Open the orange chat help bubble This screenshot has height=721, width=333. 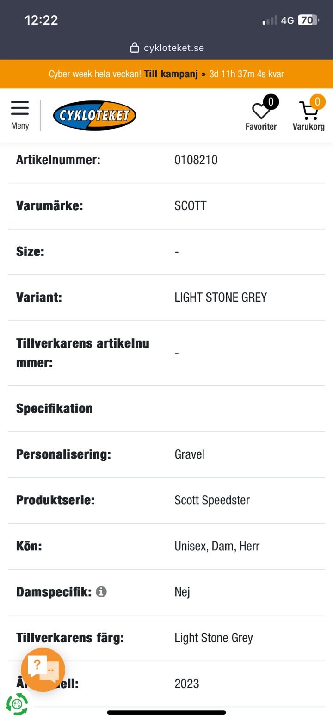(x=43, y=670)
